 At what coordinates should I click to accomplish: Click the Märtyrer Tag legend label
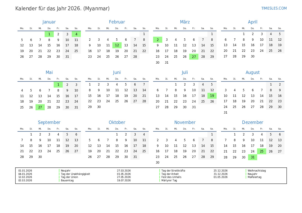tap(169, 180)
